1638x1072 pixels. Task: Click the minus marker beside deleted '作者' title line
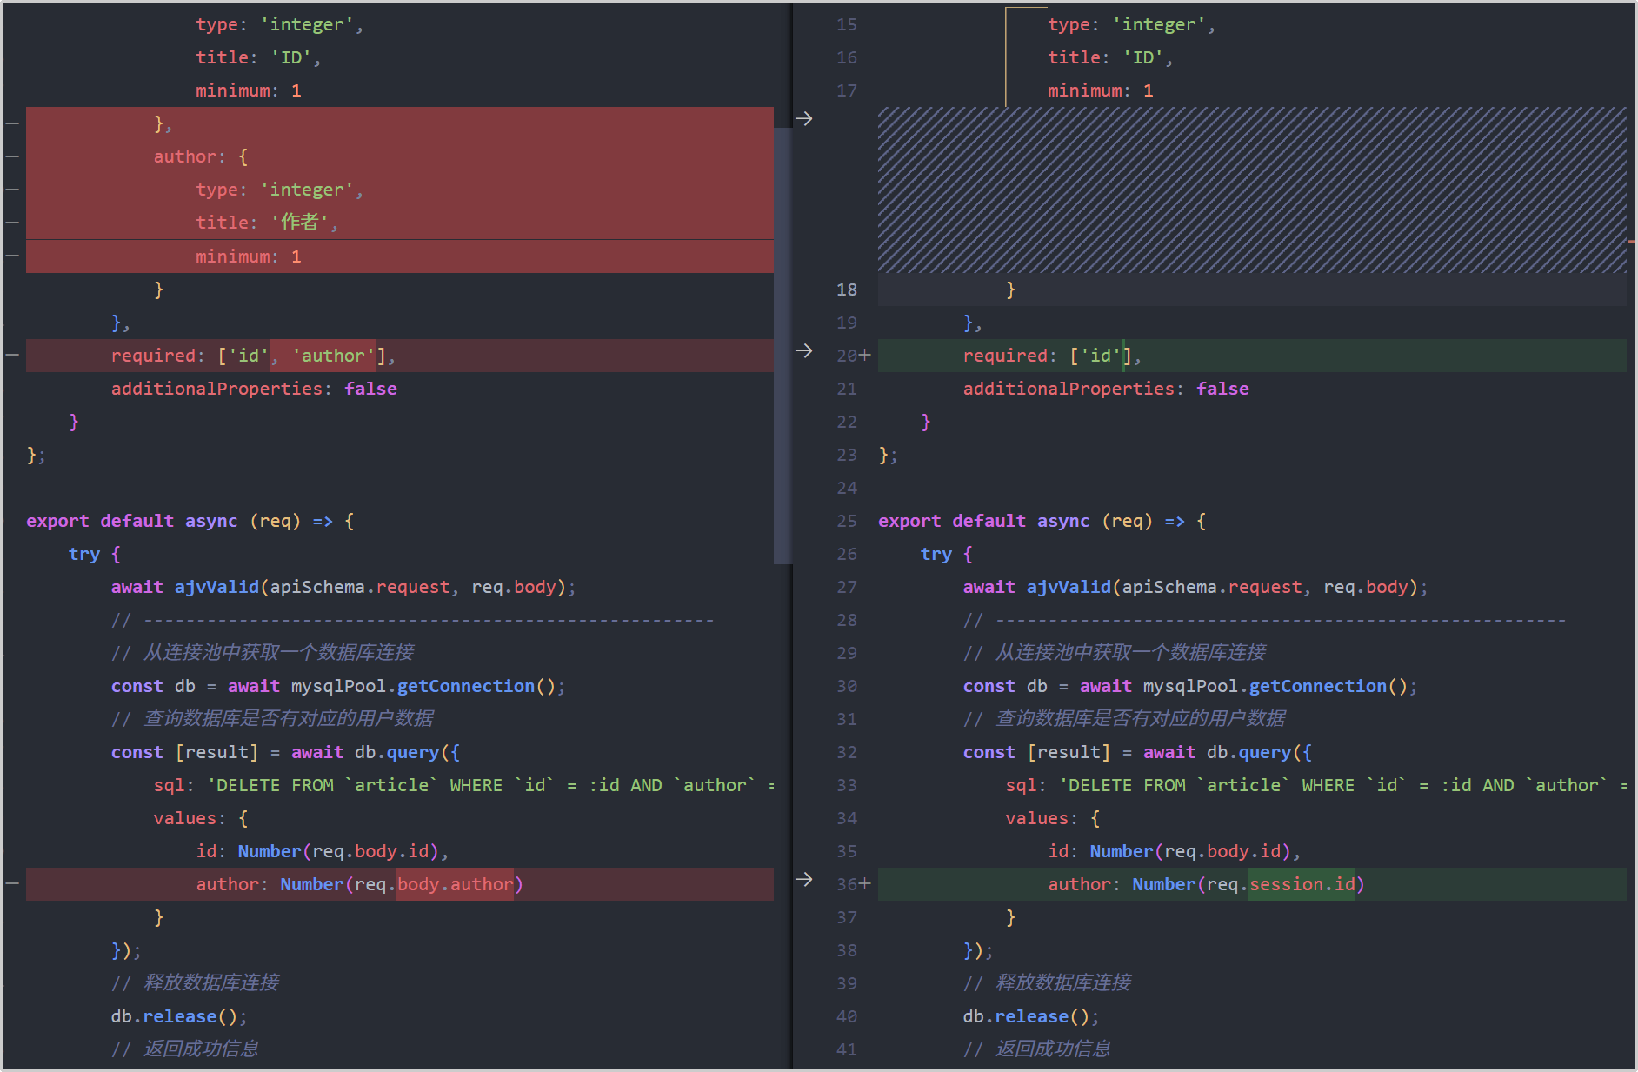point(12,223)
